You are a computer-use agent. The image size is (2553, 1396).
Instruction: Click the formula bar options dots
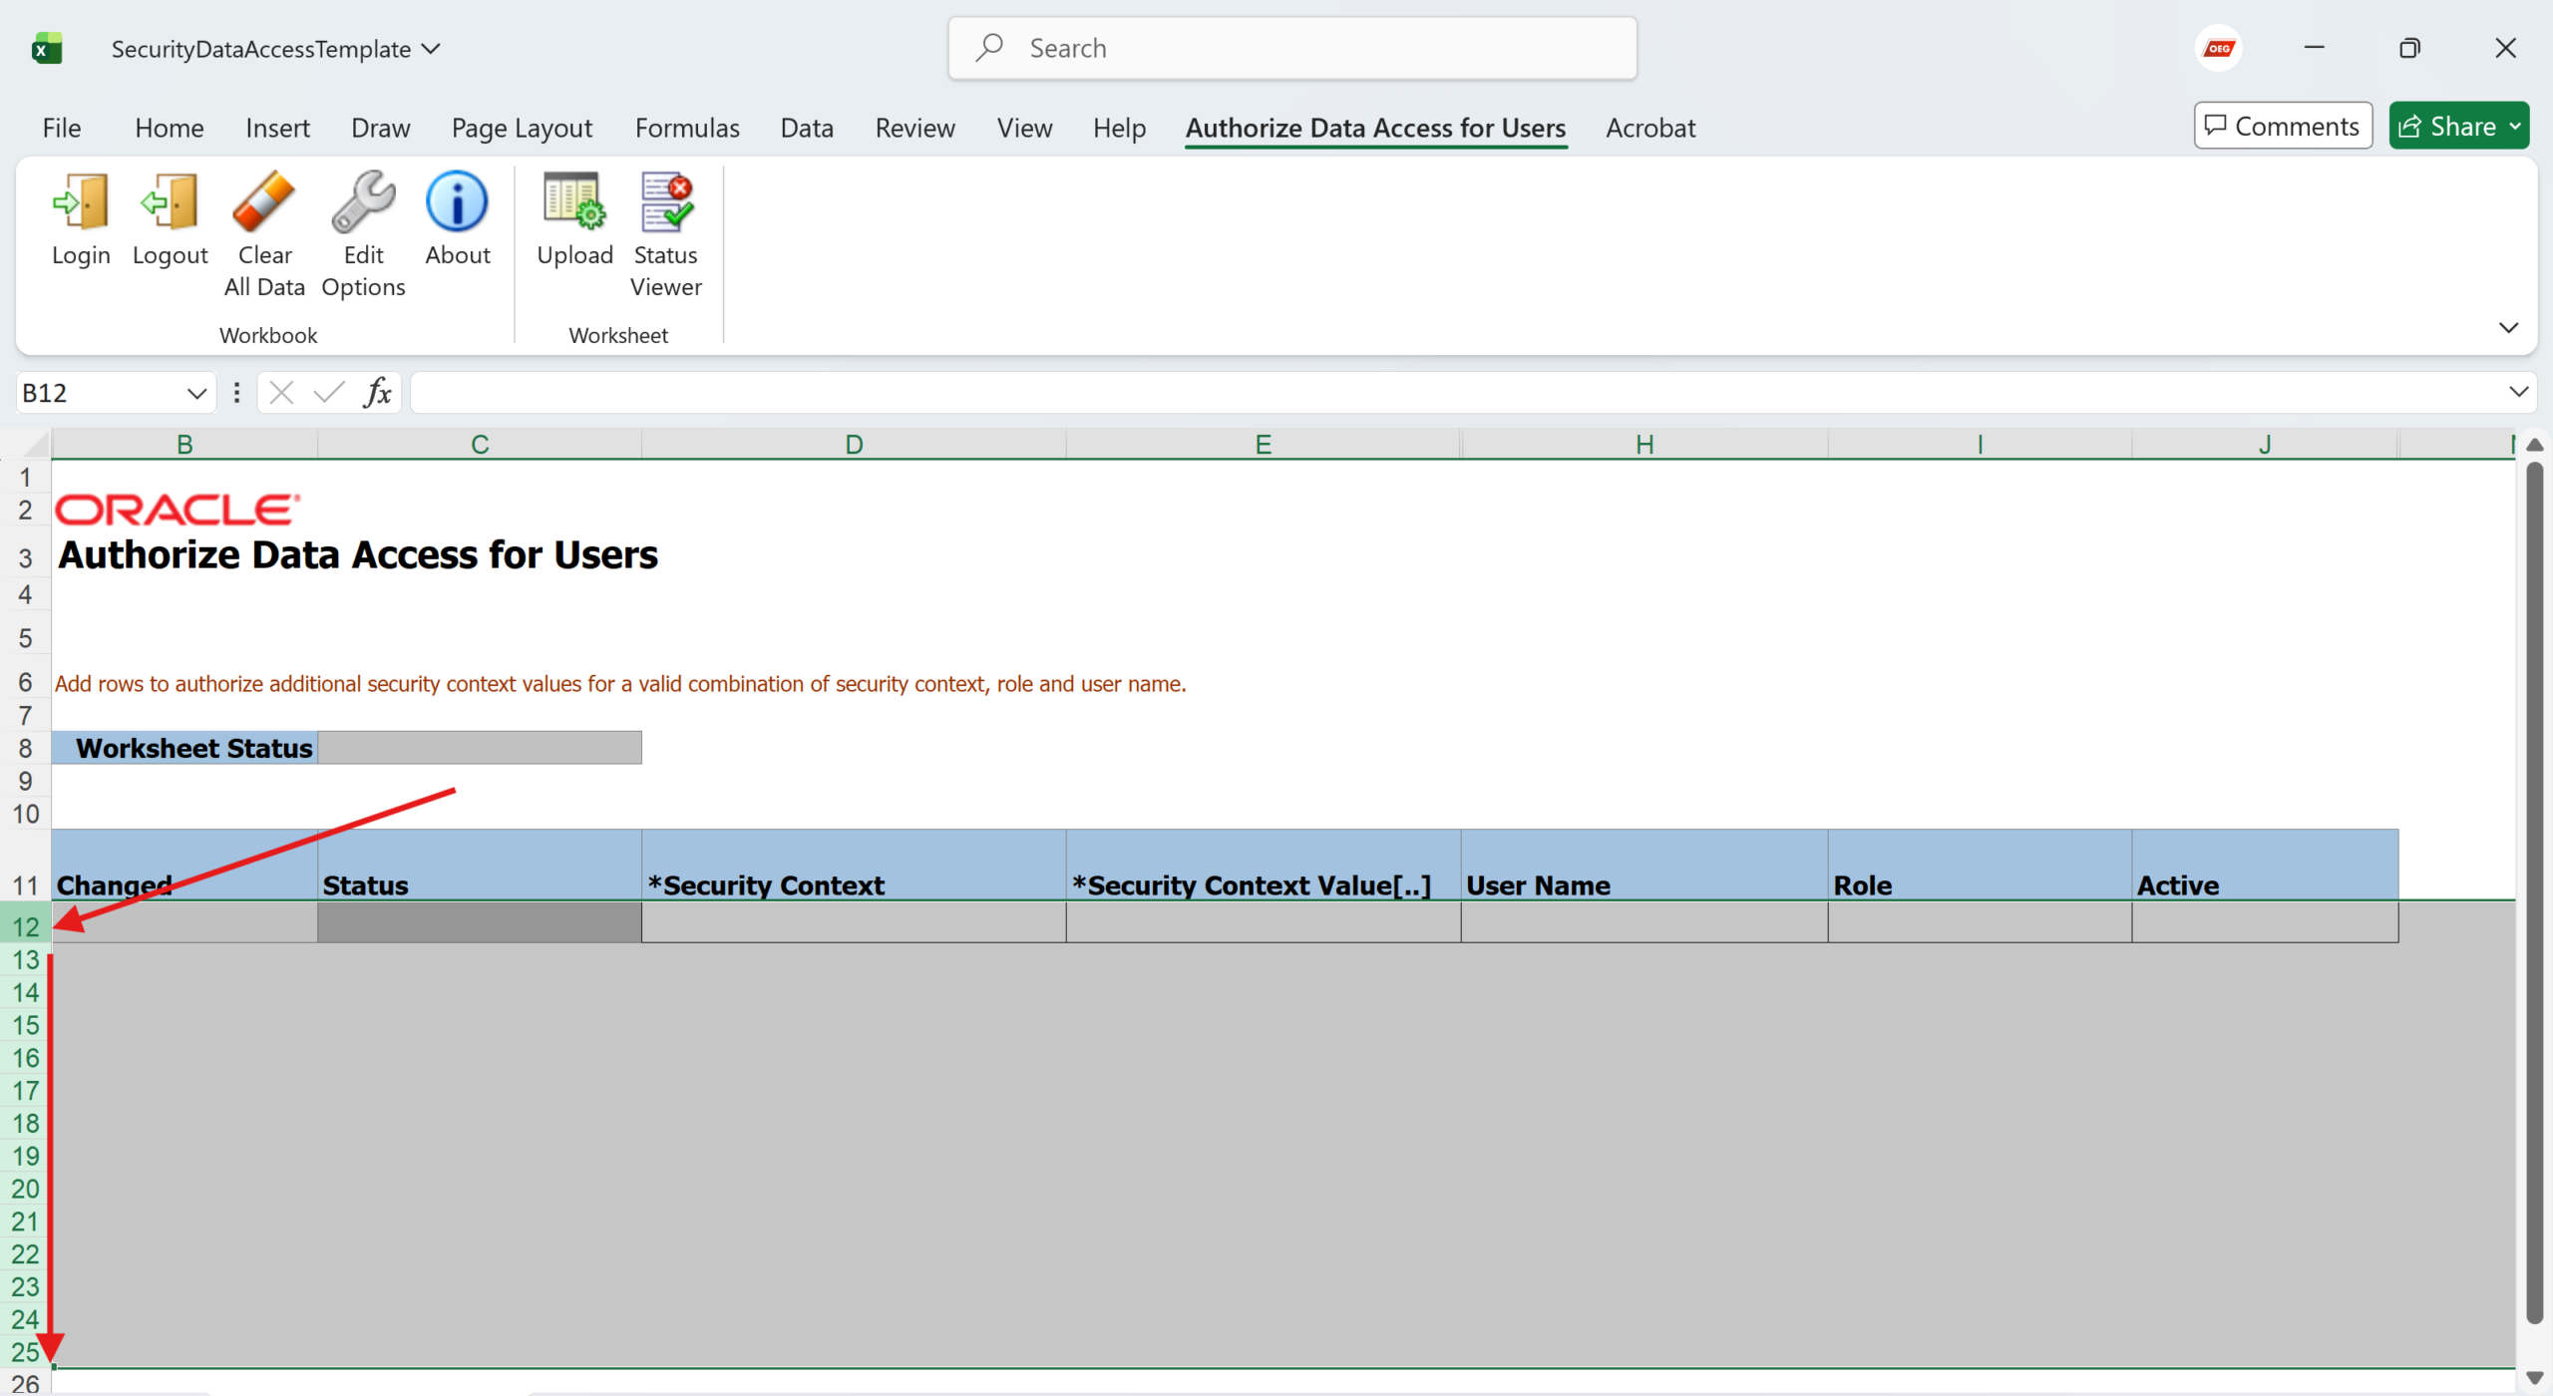coord(236,392)
